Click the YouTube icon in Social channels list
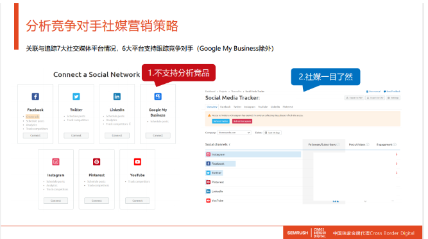The width and height of the screenshot is (428, 239). pos(209,201)
